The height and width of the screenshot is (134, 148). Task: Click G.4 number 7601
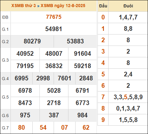point(64,78)
